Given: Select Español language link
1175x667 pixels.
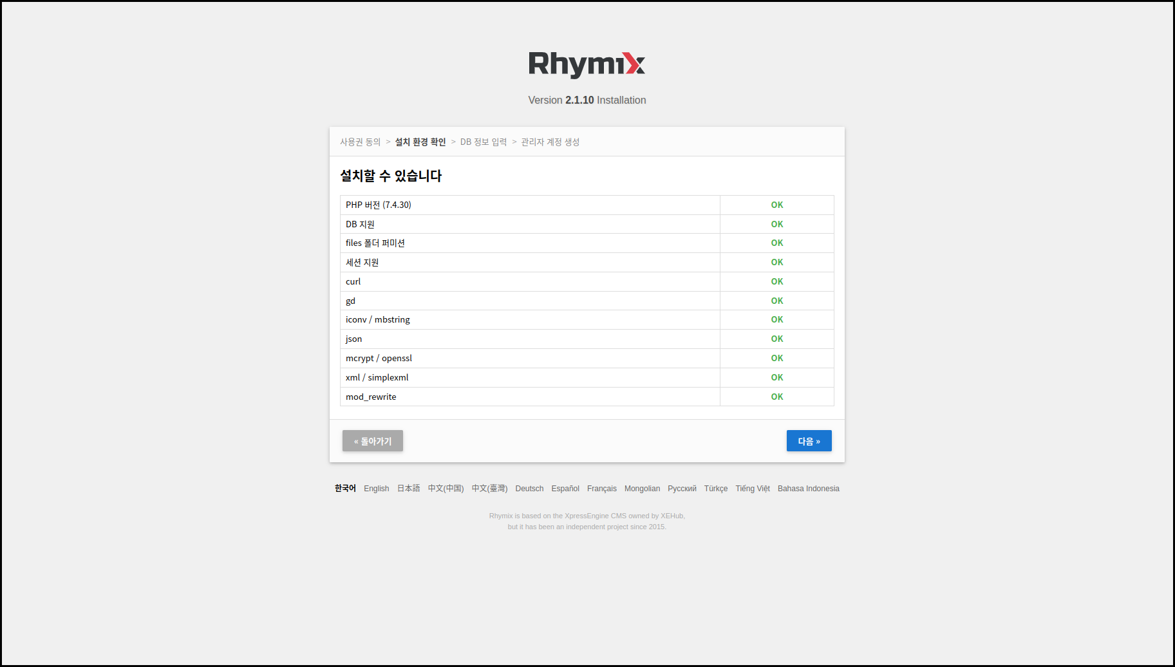Looking at the screenshot, I should [x=565, y=489].
